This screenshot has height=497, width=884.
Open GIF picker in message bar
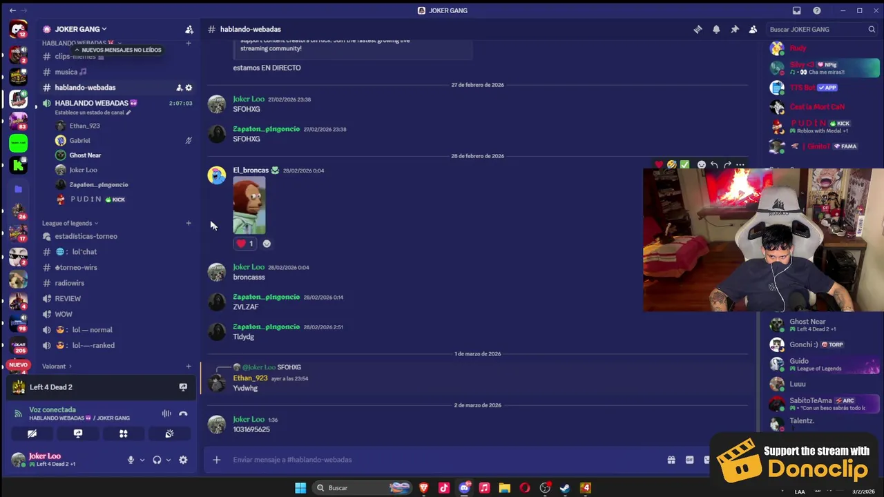click(x=689, y=460)
